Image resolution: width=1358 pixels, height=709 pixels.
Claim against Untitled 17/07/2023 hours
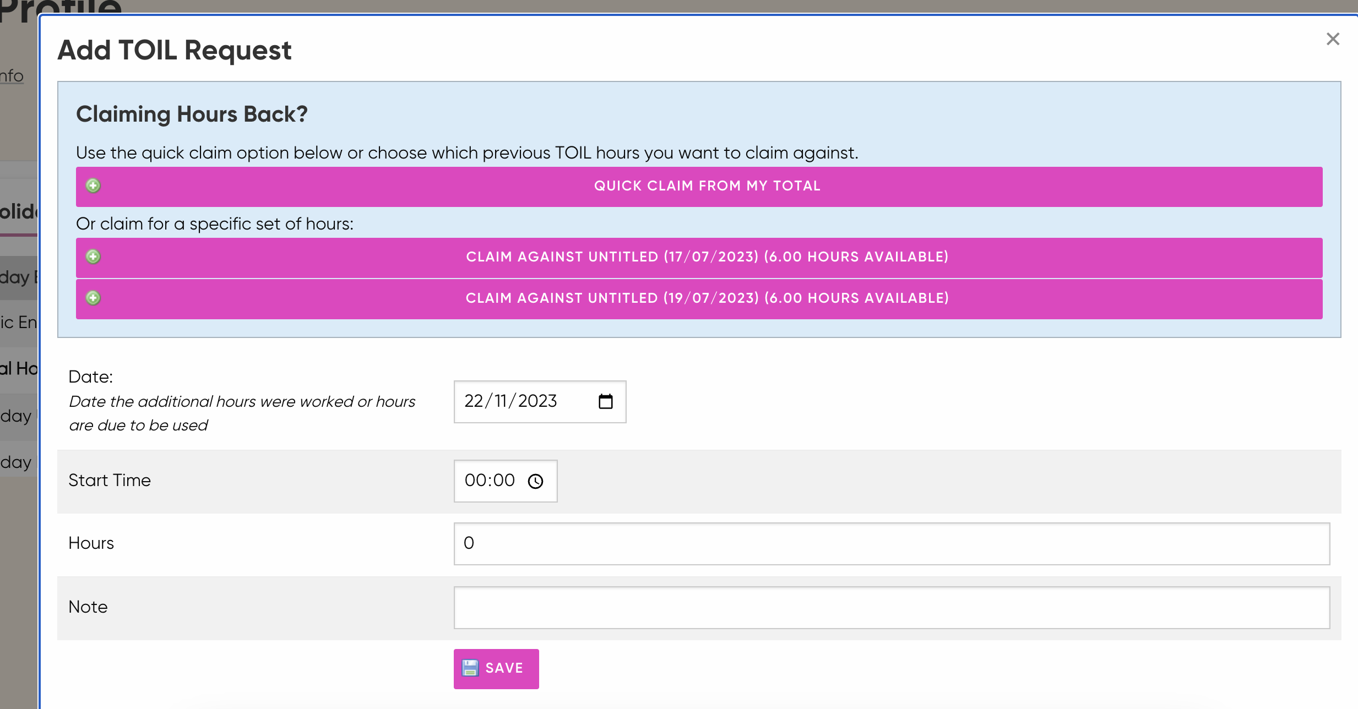(x=699, y=258)
